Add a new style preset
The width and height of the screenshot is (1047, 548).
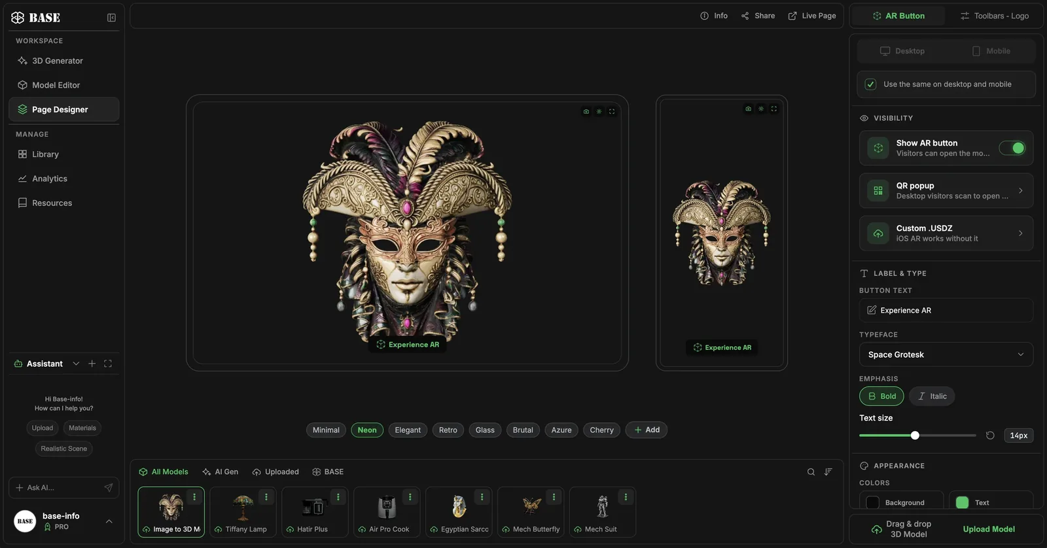pyautogui.click(x=647, y=430)
